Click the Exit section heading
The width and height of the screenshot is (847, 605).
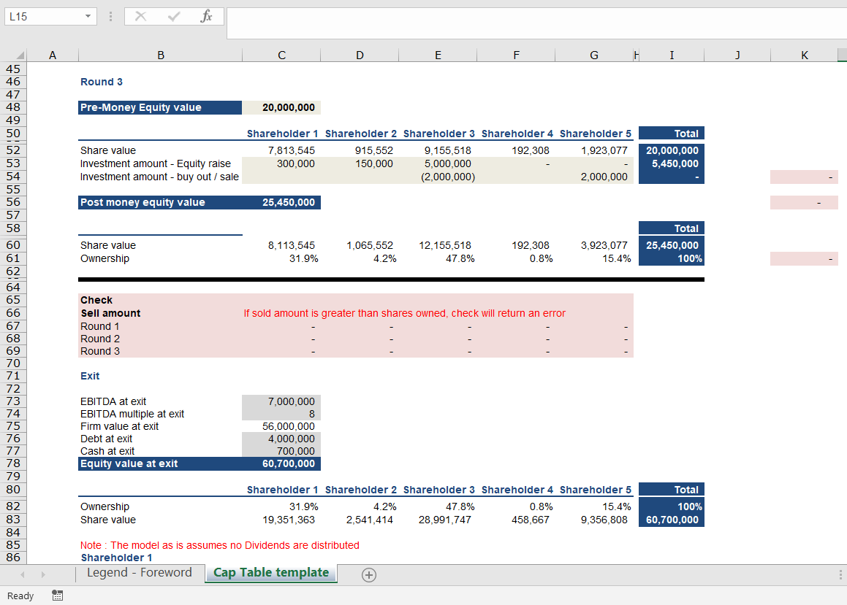click(90, 376)
